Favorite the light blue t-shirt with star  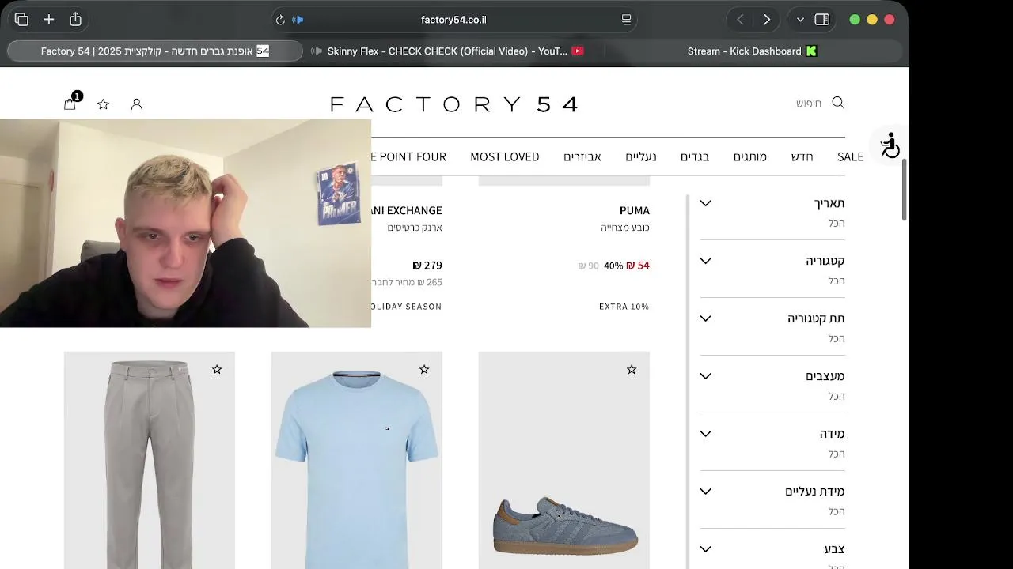[x=424, y=369]
